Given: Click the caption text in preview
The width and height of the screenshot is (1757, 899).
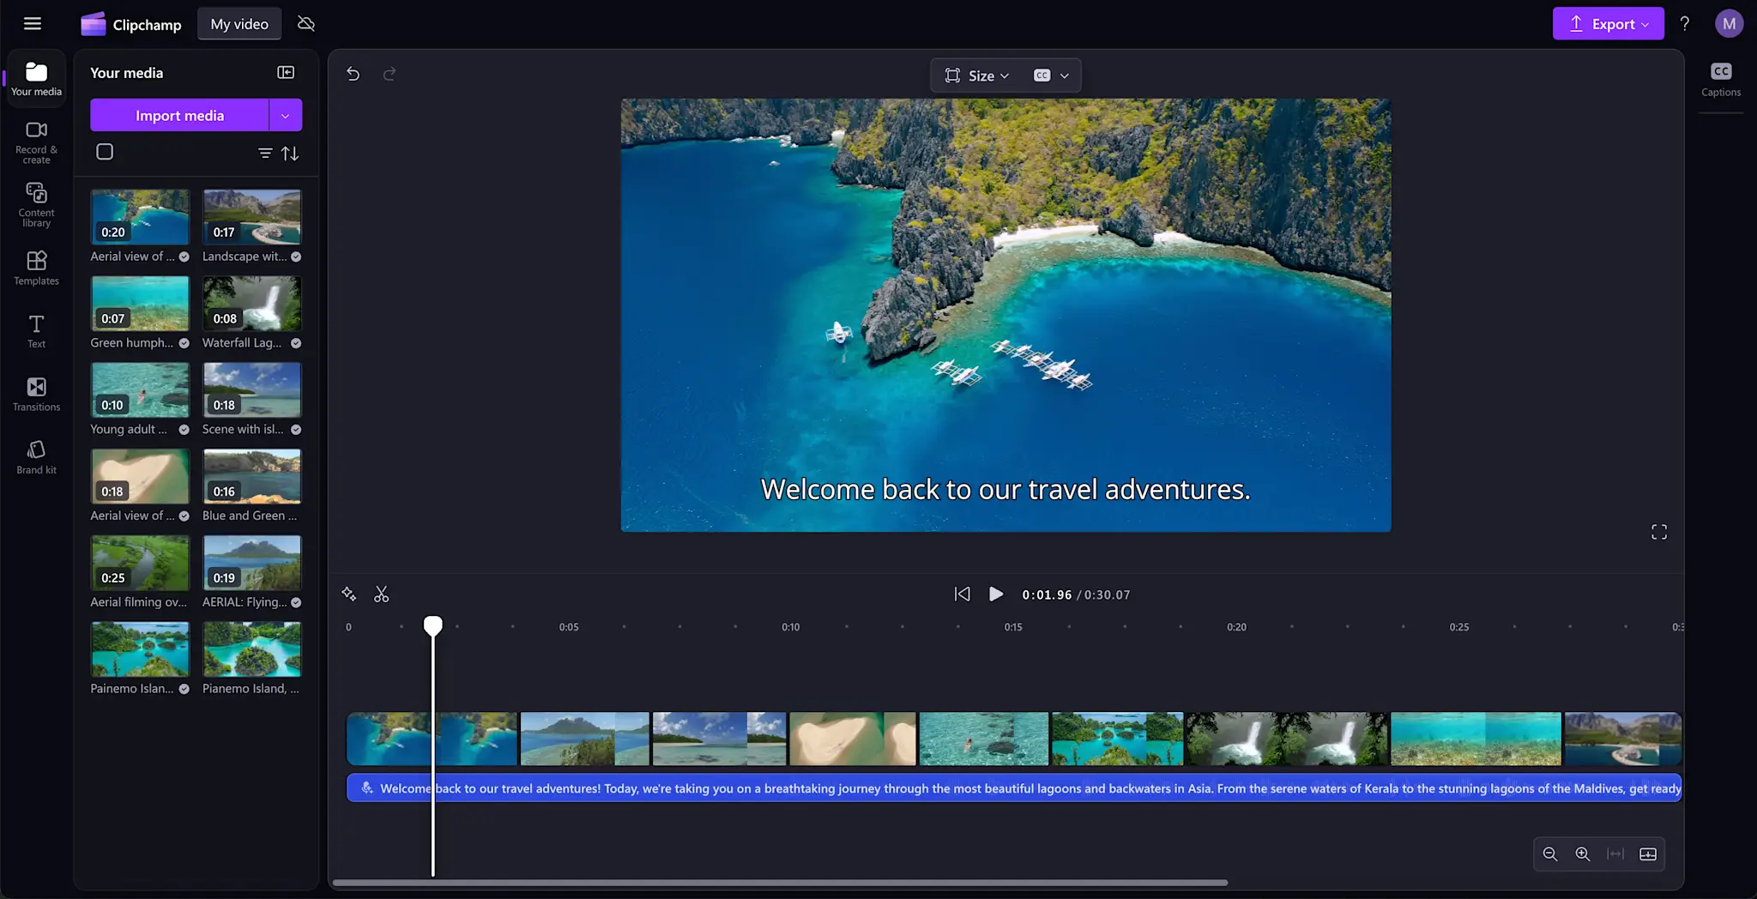Looking at the screenshot, I should pyautogui.click(x=1005, y=489).
